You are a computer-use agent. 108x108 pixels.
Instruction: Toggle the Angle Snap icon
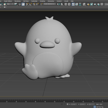(x=31, y=4)
